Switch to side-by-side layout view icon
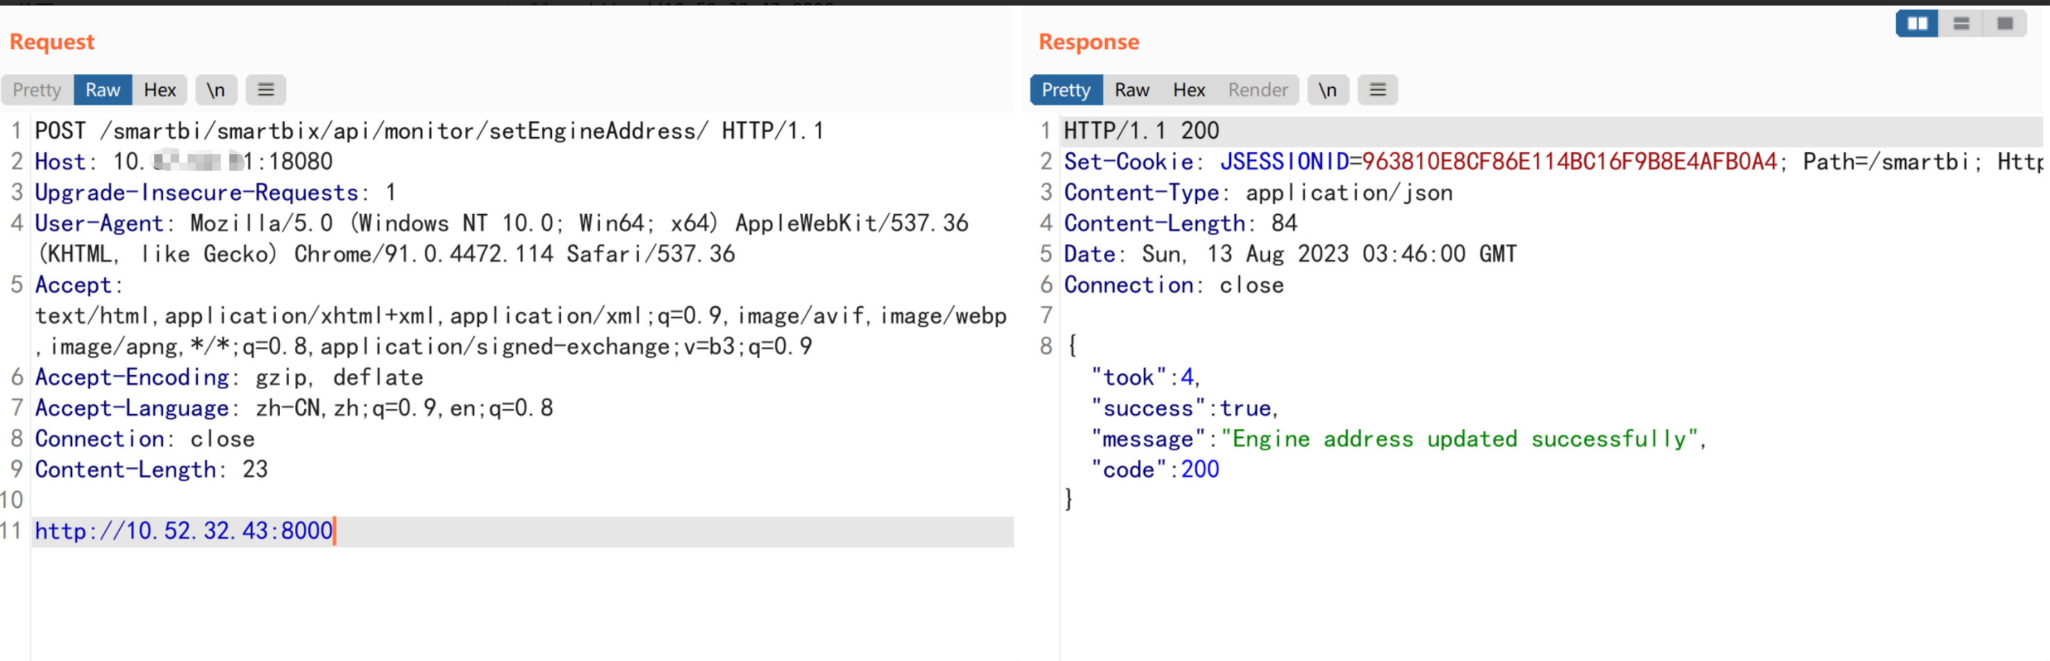 click(1916, 23)
